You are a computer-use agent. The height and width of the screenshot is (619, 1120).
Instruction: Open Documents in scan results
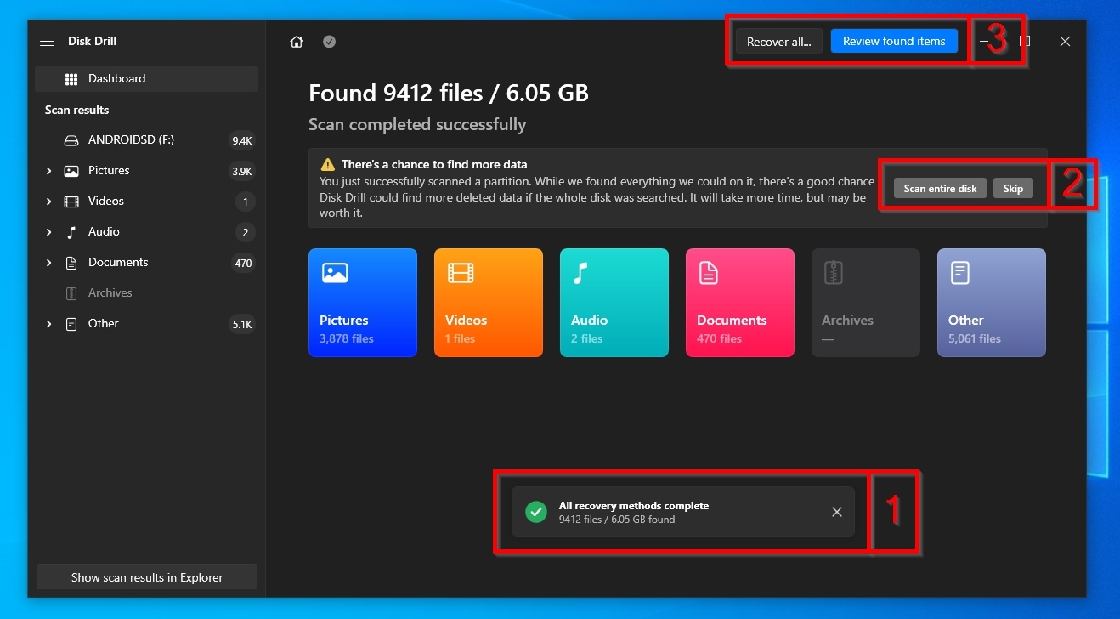click(x=147, y=263)
